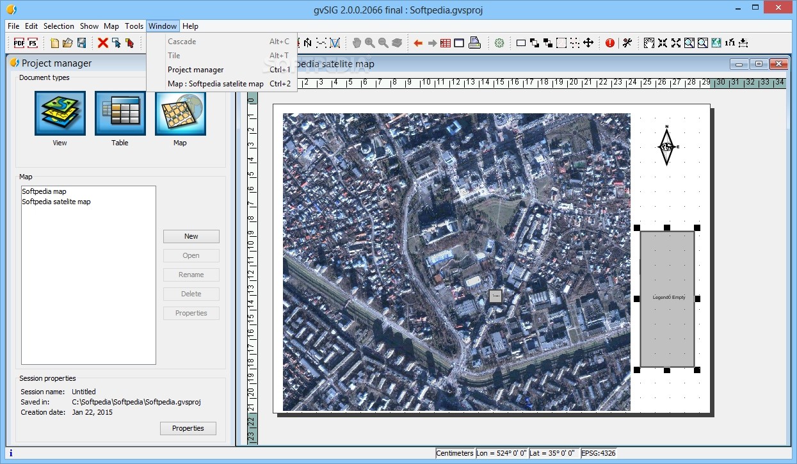797x464 pixels.
Task: Click the hand-in-frame pan view icon
Action: click(649, 43)
